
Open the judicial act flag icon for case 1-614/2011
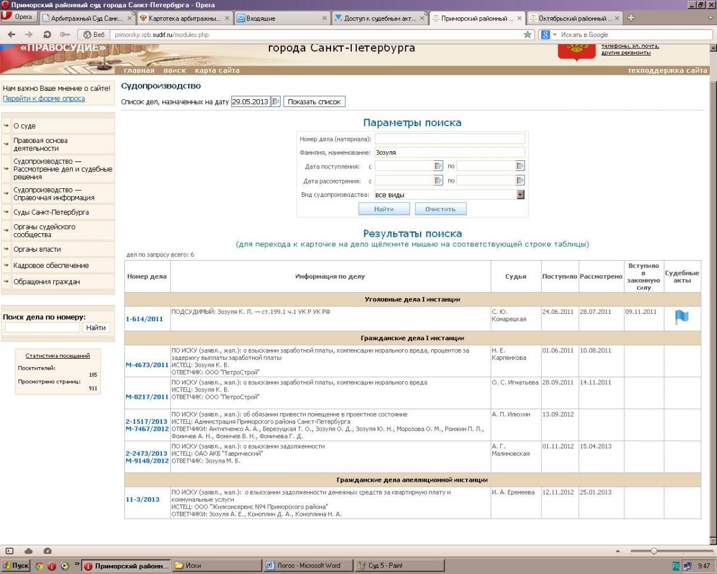pos(681,318)
